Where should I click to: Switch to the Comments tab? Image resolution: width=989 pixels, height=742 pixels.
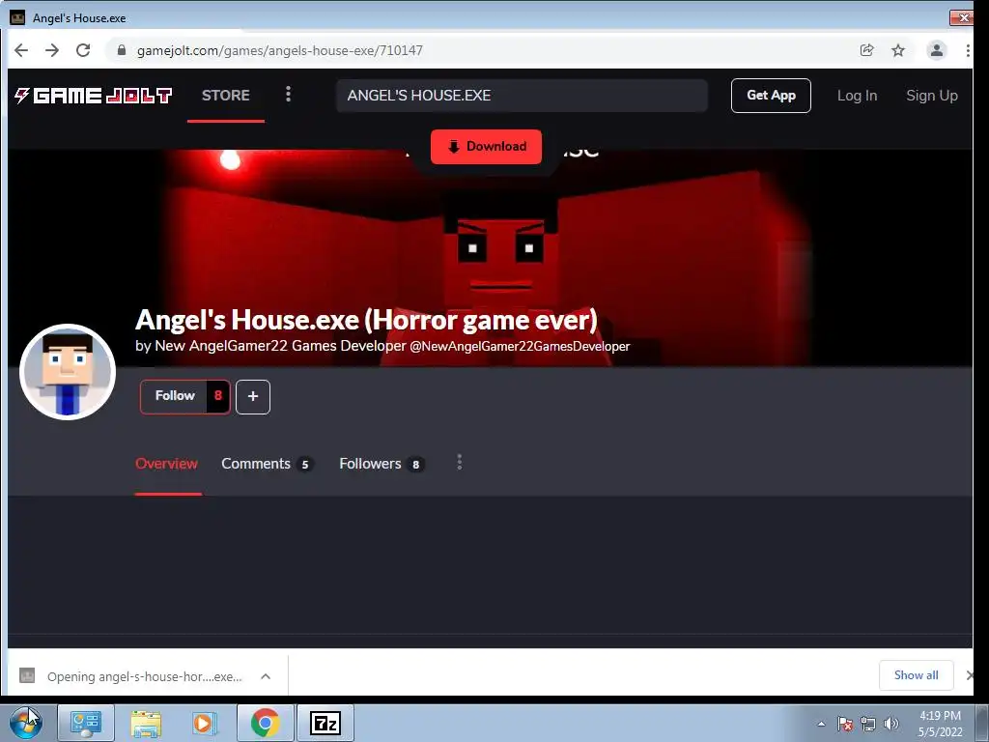click(267, 464)
